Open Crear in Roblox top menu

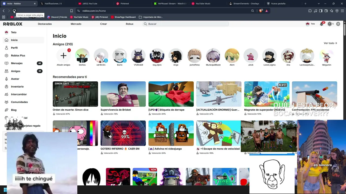pyautogui.click(x=104, y=24)
